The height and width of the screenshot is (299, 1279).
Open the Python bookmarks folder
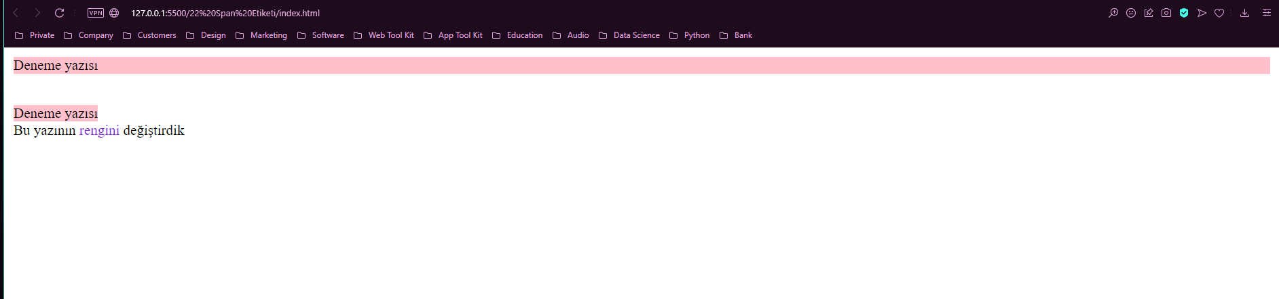tap(690, 35)
